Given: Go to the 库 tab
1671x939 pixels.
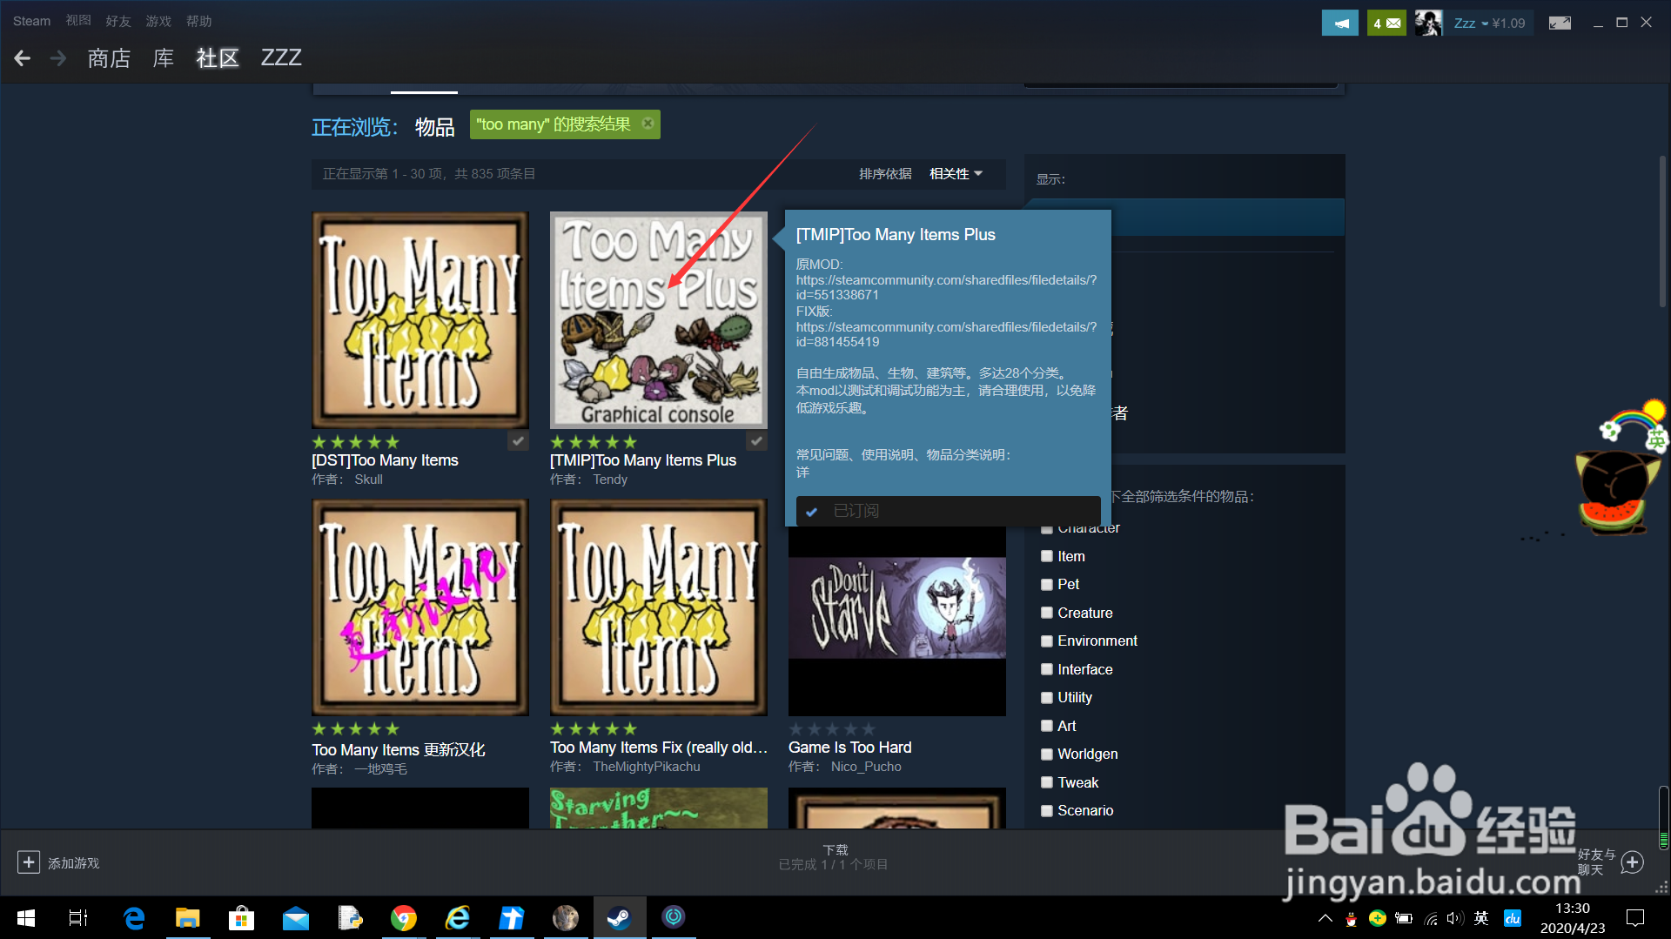Looking at the screenshot, I should (163, 58).
